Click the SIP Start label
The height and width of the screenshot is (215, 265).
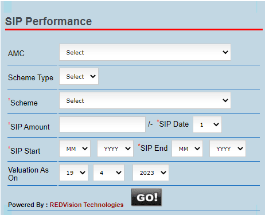(x=25, y=151)
